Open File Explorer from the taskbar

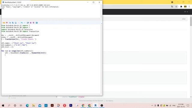pyautogui.click(x=33, y=105)
